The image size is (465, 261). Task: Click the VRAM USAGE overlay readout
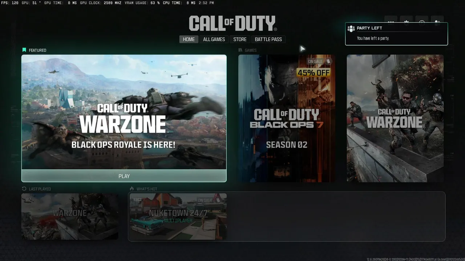(143, 3)
